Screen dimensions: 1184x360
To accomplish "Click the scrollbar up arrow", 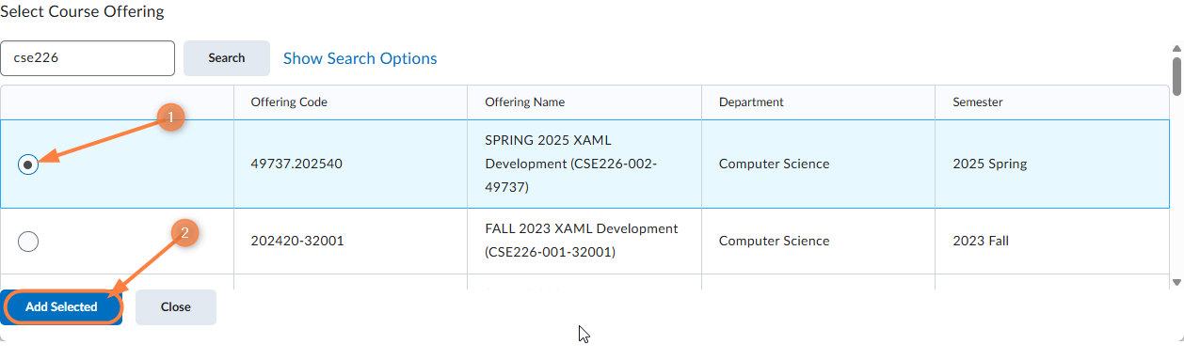I will tap(1176, 48).
